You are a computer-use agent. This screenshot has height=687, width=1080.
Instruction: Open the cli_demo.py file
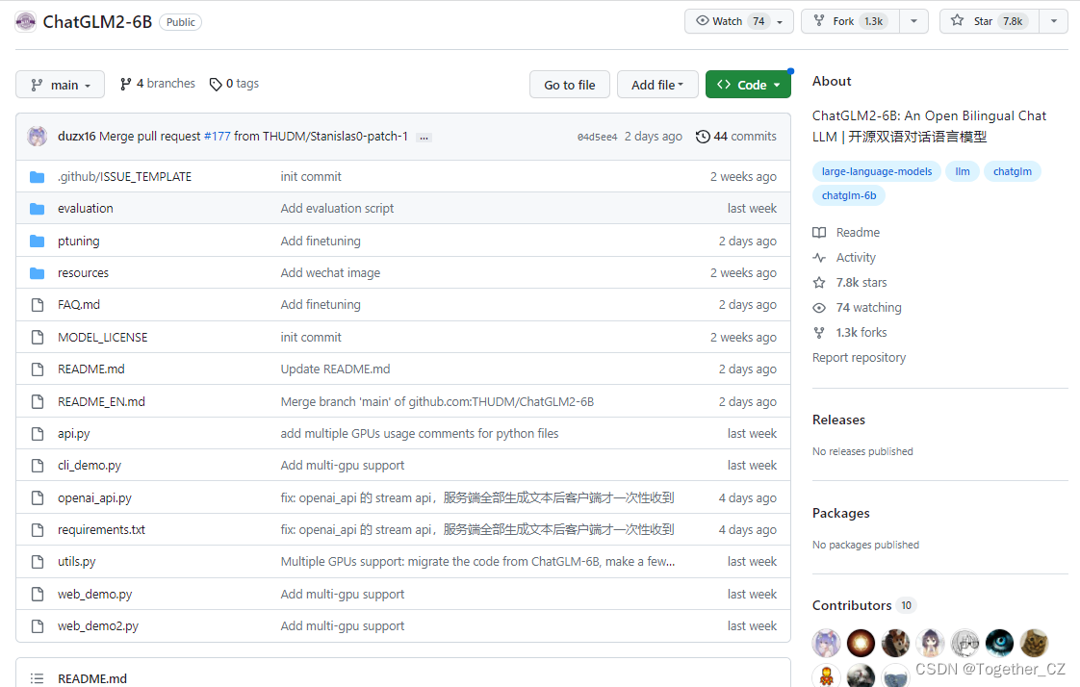90,466
